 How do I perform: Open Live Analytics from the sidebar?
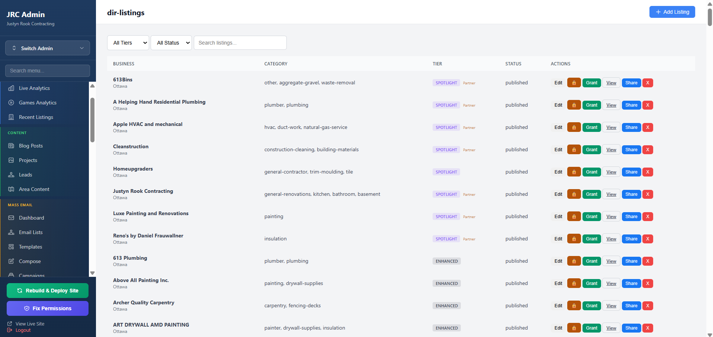coord(12,88)
